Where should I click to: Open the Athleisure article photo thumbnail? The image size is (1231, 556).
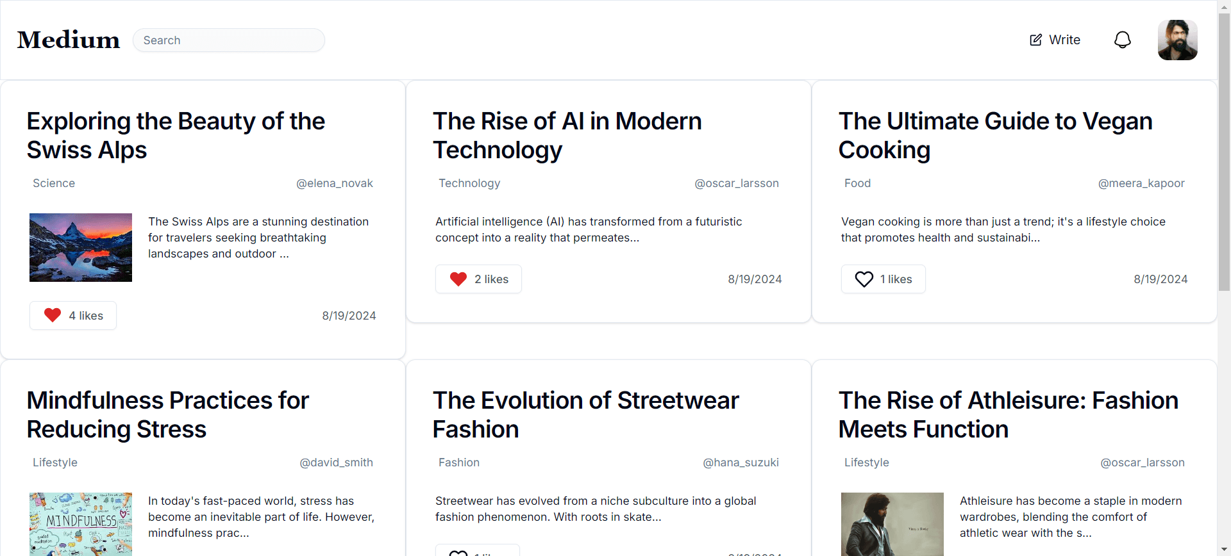[x=892, y=523]
